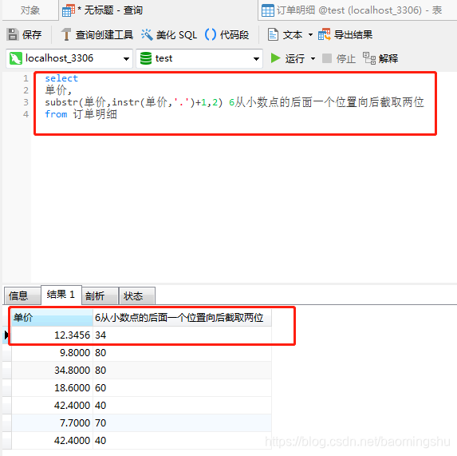Click result cell showing 34
Viewport: 457px width, 456px height.
click(x=182, y=335)
